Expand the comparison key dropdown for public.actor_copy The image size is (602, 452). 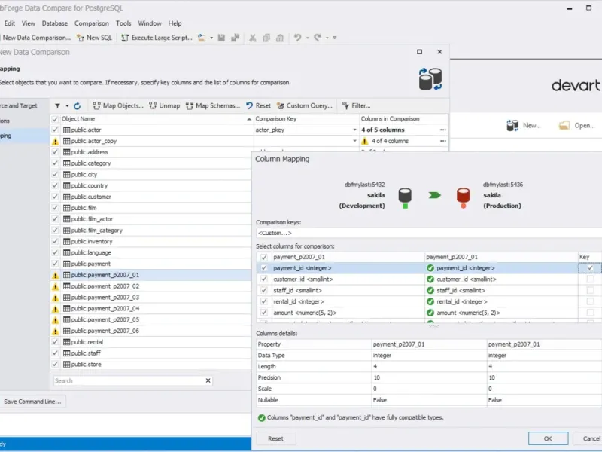354,141
